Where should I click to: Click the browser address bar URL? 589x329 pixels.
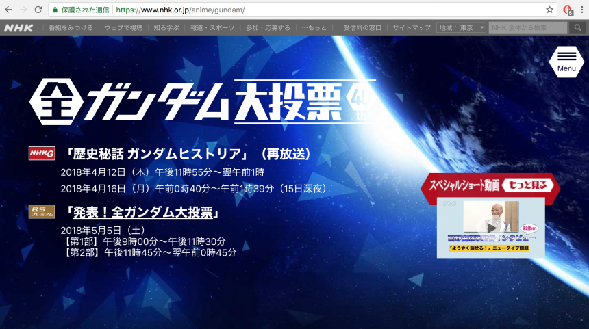pos(180,10)
